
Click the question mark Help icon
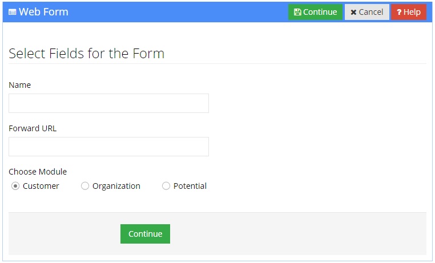tap(399, 12)
